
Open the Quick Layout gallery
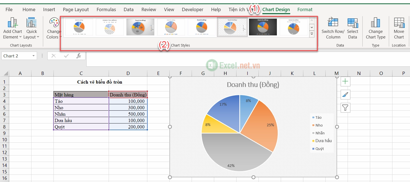coord(31,28)
